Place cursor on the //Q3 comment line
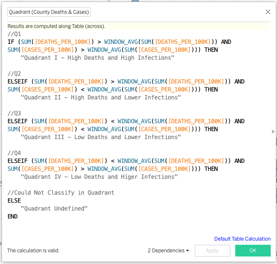 14,113
